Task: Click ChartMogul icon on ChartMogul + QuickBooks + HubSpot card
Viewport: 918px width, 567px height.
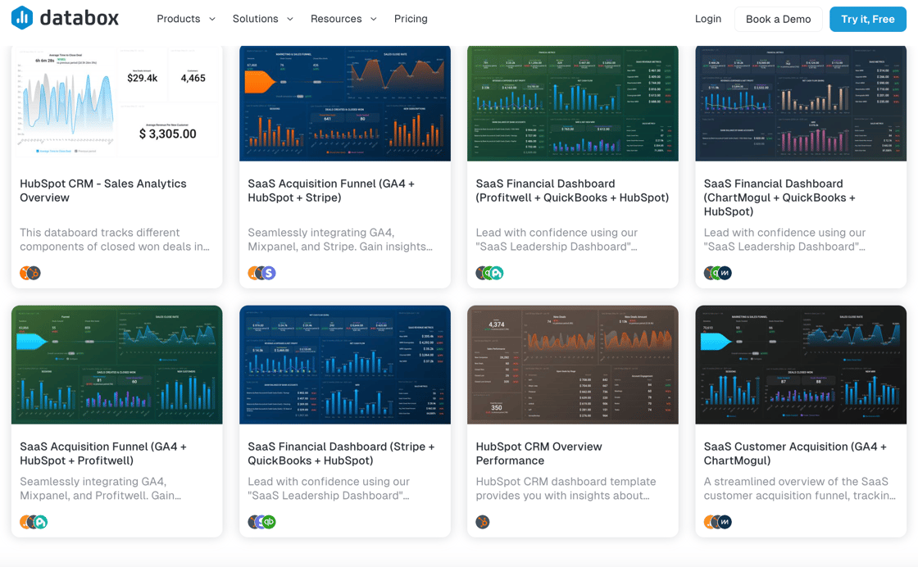Action: coord(725,273)
